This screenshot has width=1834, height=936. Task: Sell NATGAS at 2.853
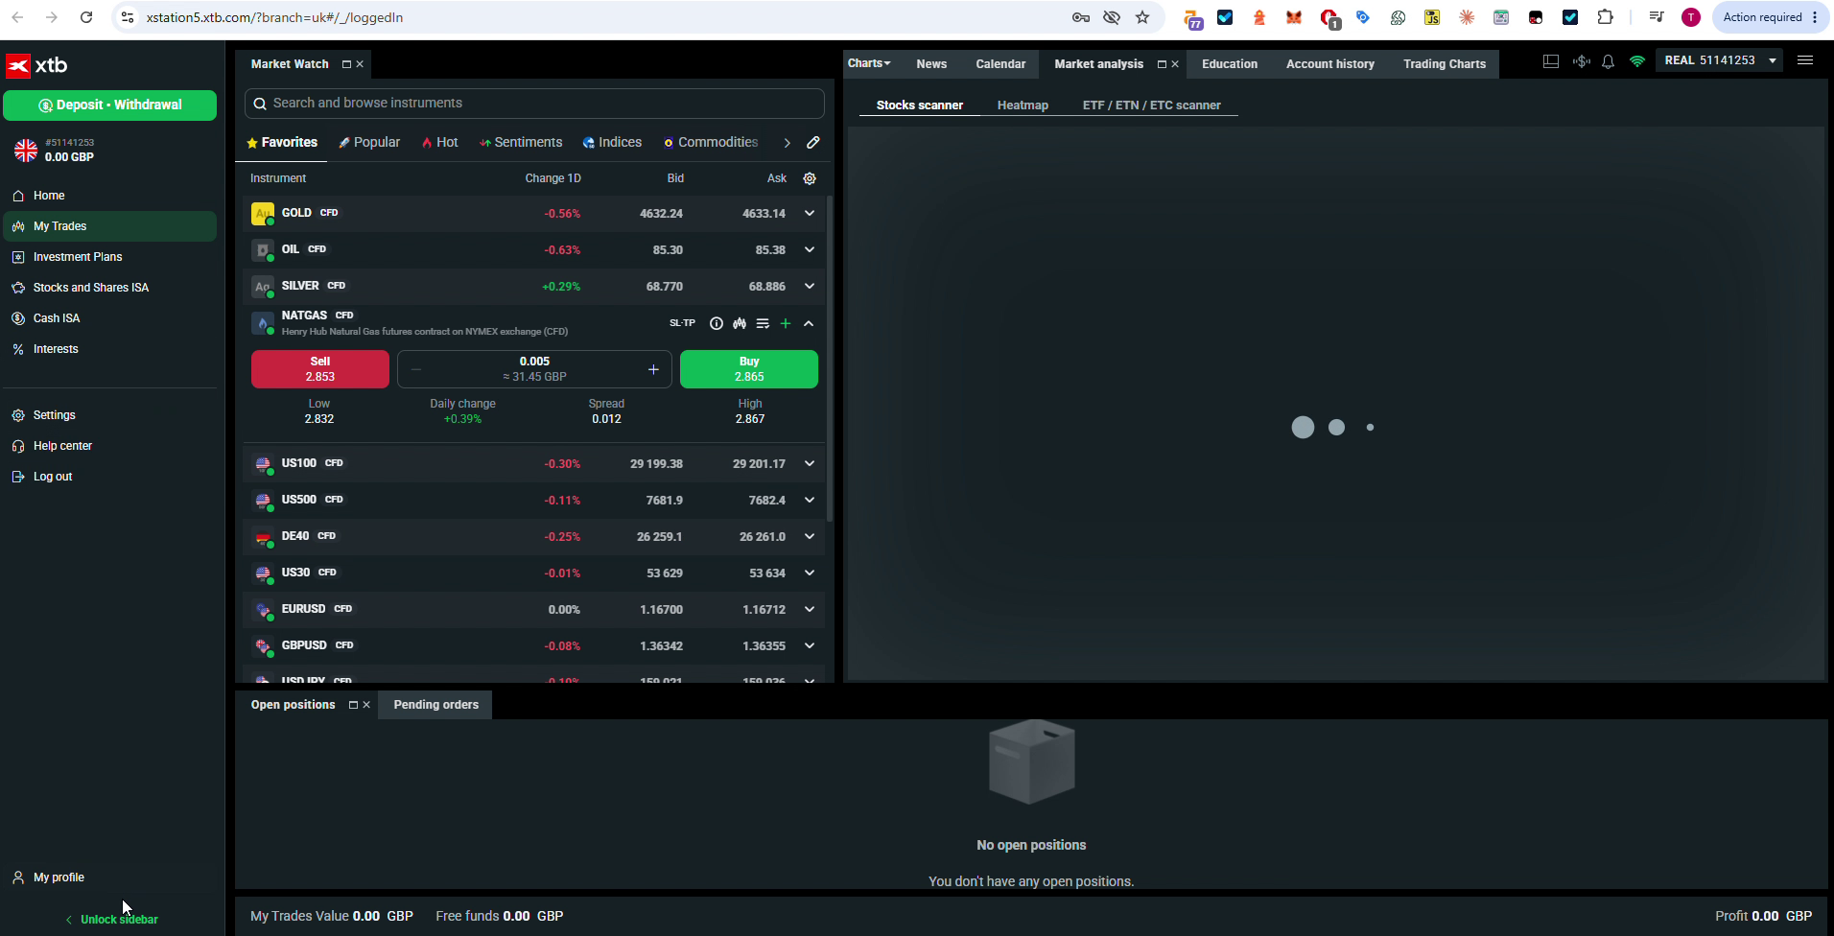320,369
